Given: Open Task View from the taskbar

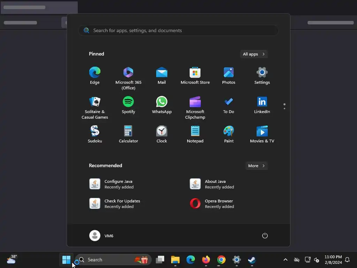Looking at the screenshot, I should (x=160, y=260).
